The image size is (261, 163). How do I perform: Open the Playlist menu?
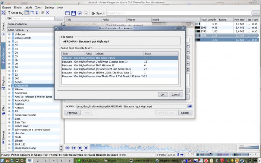tap(18, 7)
